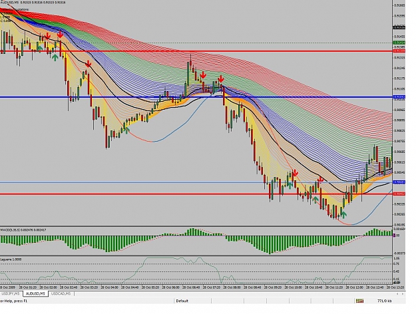Click the 0.75 level on Laguerre scale
Image resolution: width=416 pixels, height=314 pixels.
(x=397, y=263)
